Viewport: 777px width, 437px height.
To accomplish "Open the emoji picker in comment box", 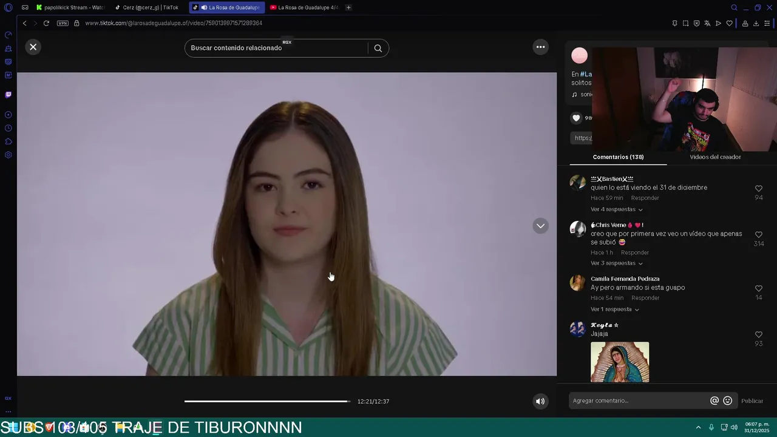I will pos(728,401).
